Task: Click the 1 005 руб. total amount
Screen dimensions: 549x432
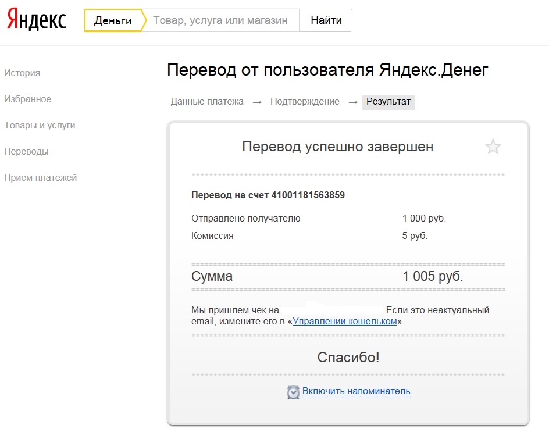Action: (x=433, y=276)
